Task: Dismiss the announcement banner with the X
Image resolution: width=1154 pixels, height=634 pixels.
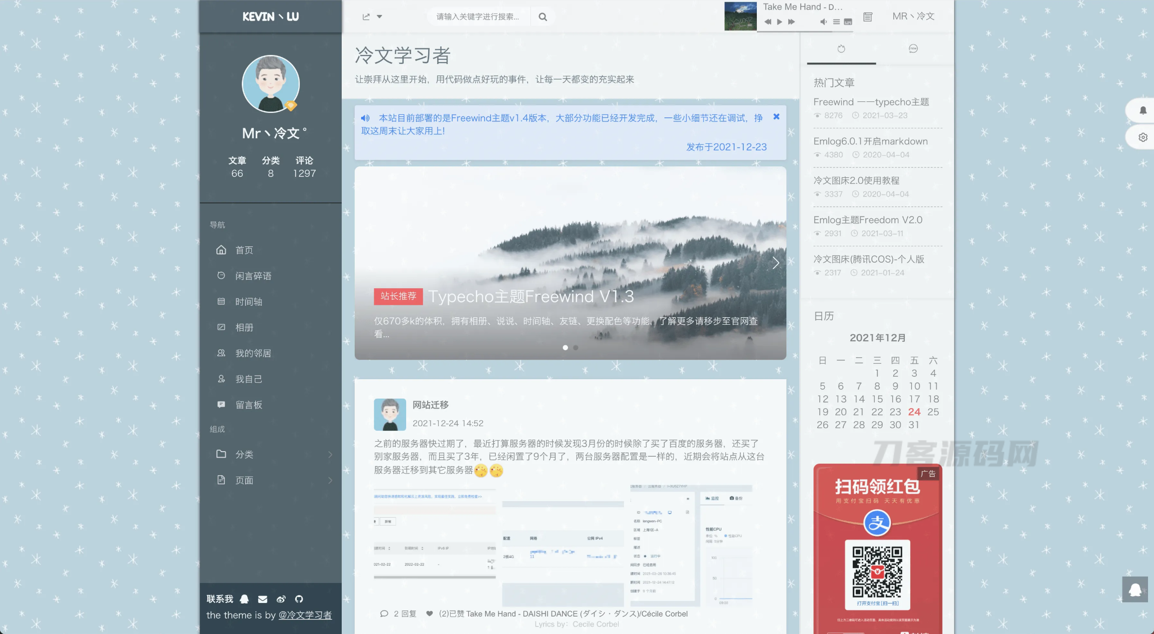Action: tap(776, 116)
